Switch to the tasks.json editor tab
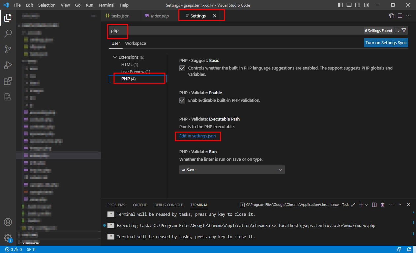The width and height of the screenshot is (416, 253). coord(120,16)
